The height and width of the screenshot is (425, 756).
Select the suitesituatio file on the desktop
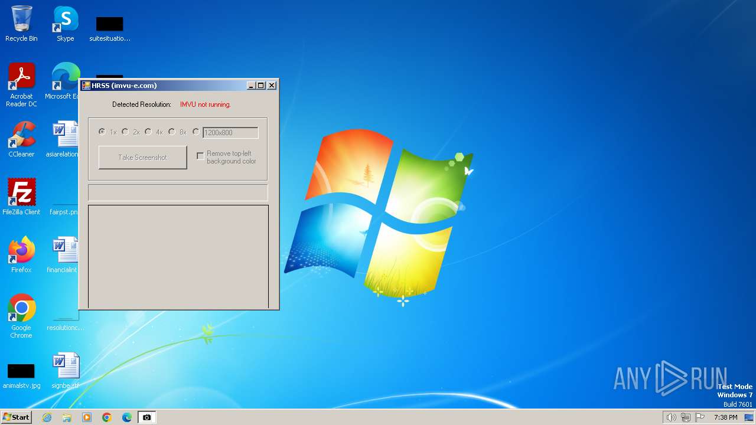[109, 28]
